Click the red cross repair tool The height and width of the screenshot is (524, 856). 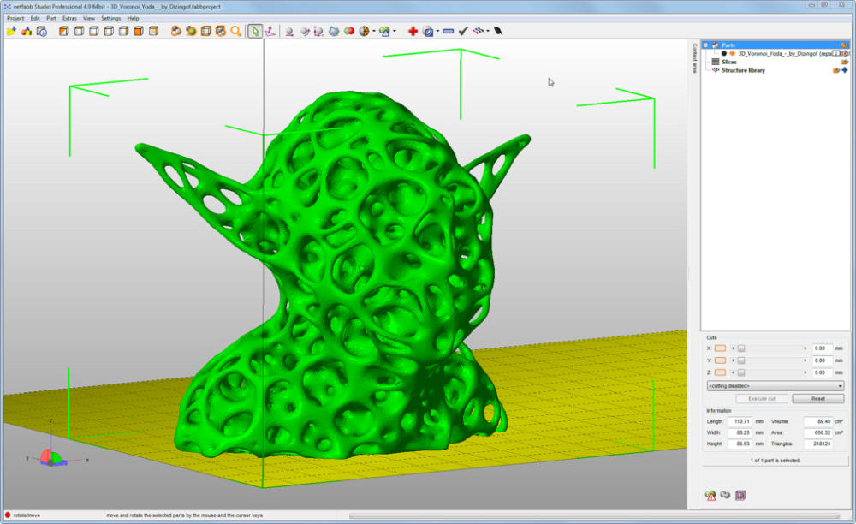413,31
